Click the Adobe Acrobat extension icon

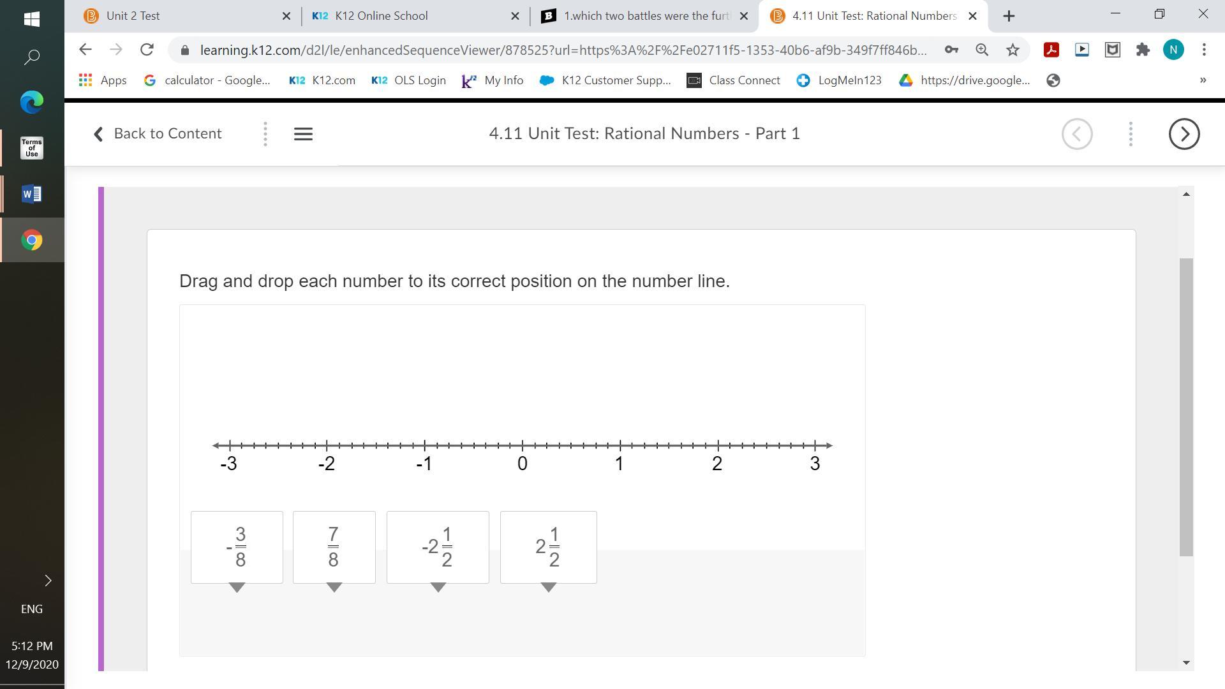pos(1051,50)
